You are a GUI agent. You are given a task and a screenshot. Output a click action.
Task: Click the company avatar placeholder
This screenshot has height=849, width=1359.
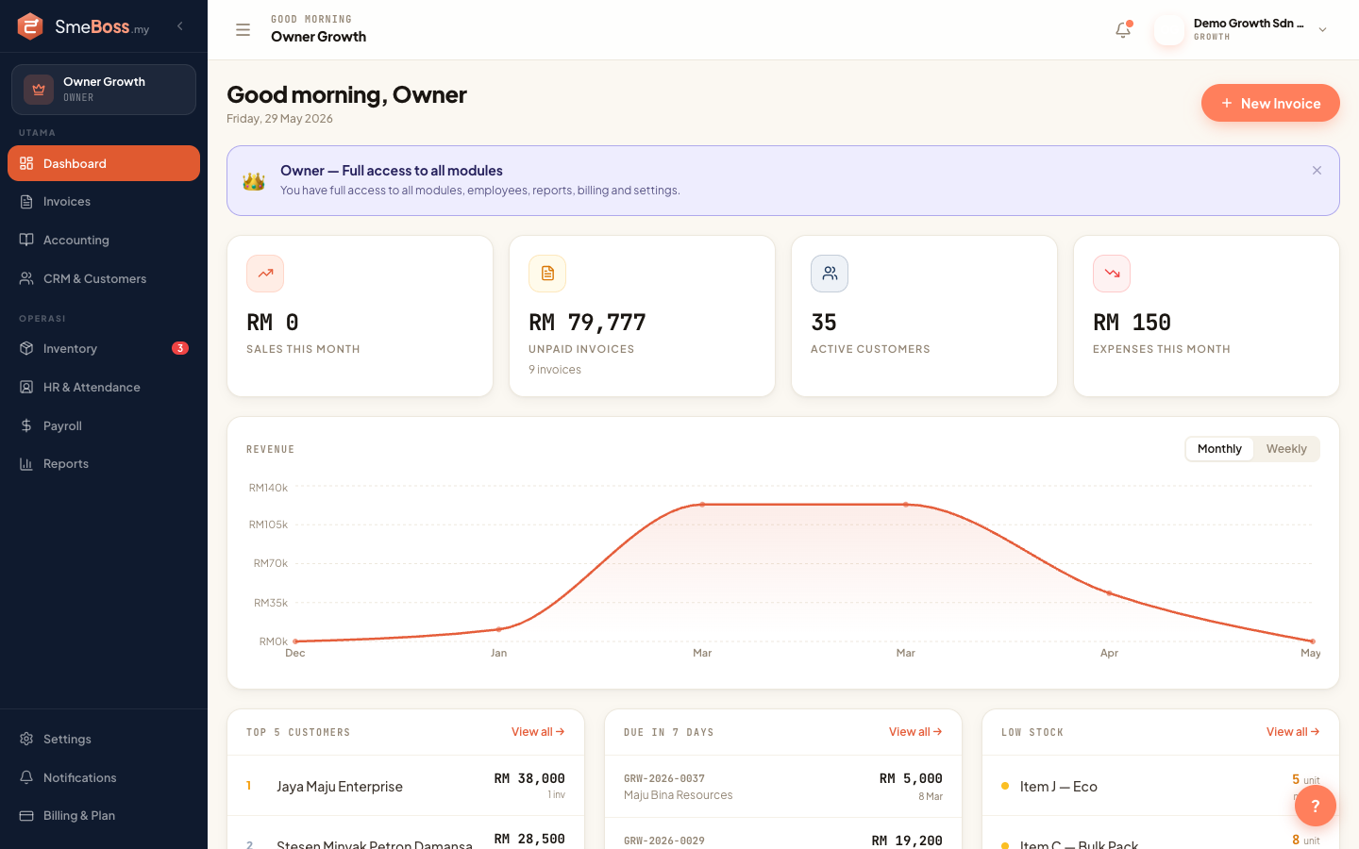[x=1169, y=30]
